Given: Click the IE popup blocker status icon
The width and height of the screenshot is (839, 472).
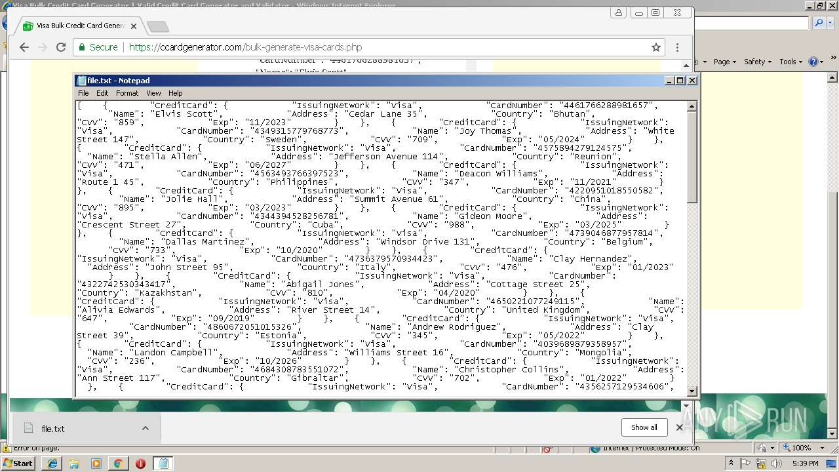Looking at the screenshot, I should pos(548,449).
